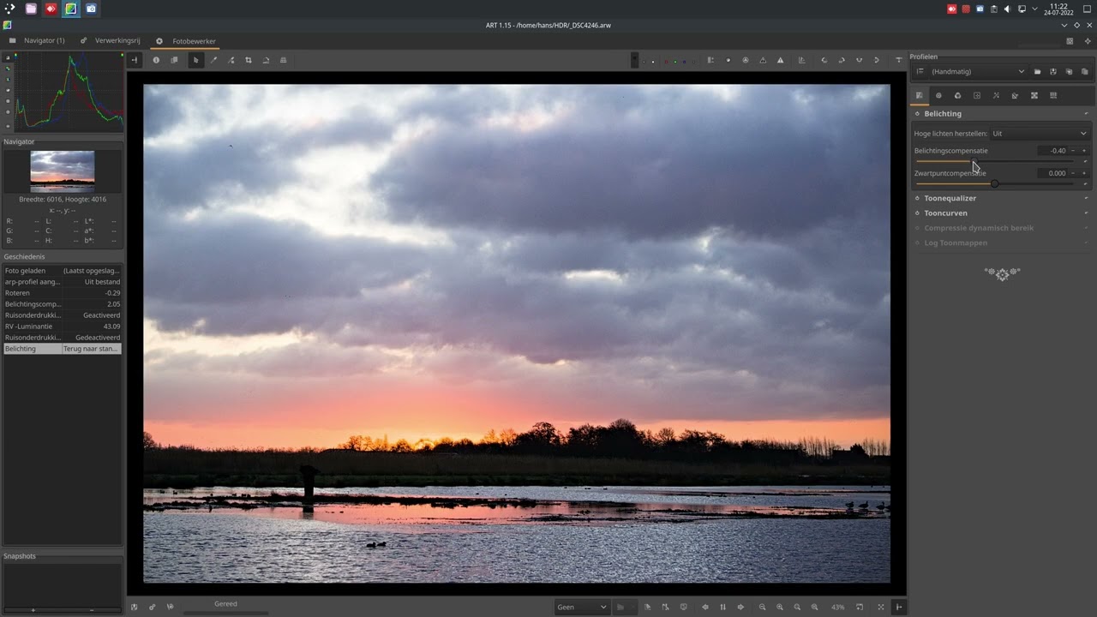Enable the Toonequalizer module

917,199
